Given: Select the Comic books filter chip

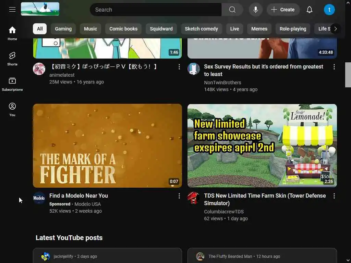Looking at the screenshot, I should [x=123, y=29].
